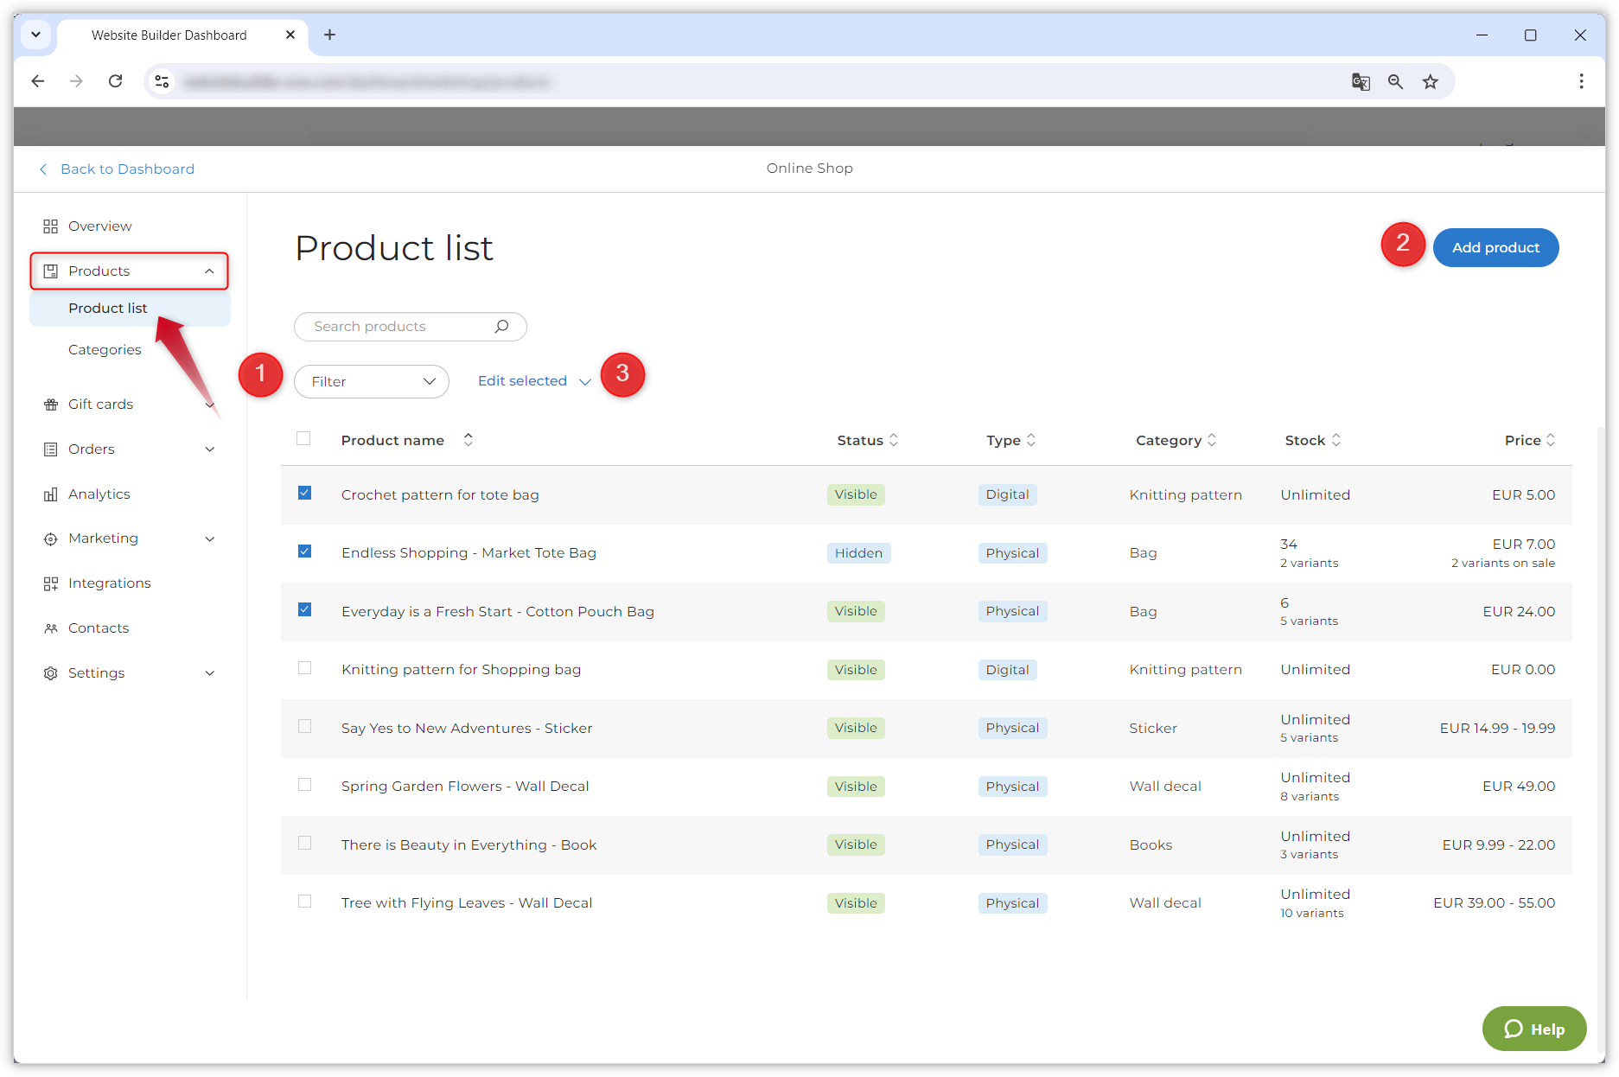This screenshot has height=1077, width=1619.
Task: Click the magnifier icon in Search products
Action: 501,327
